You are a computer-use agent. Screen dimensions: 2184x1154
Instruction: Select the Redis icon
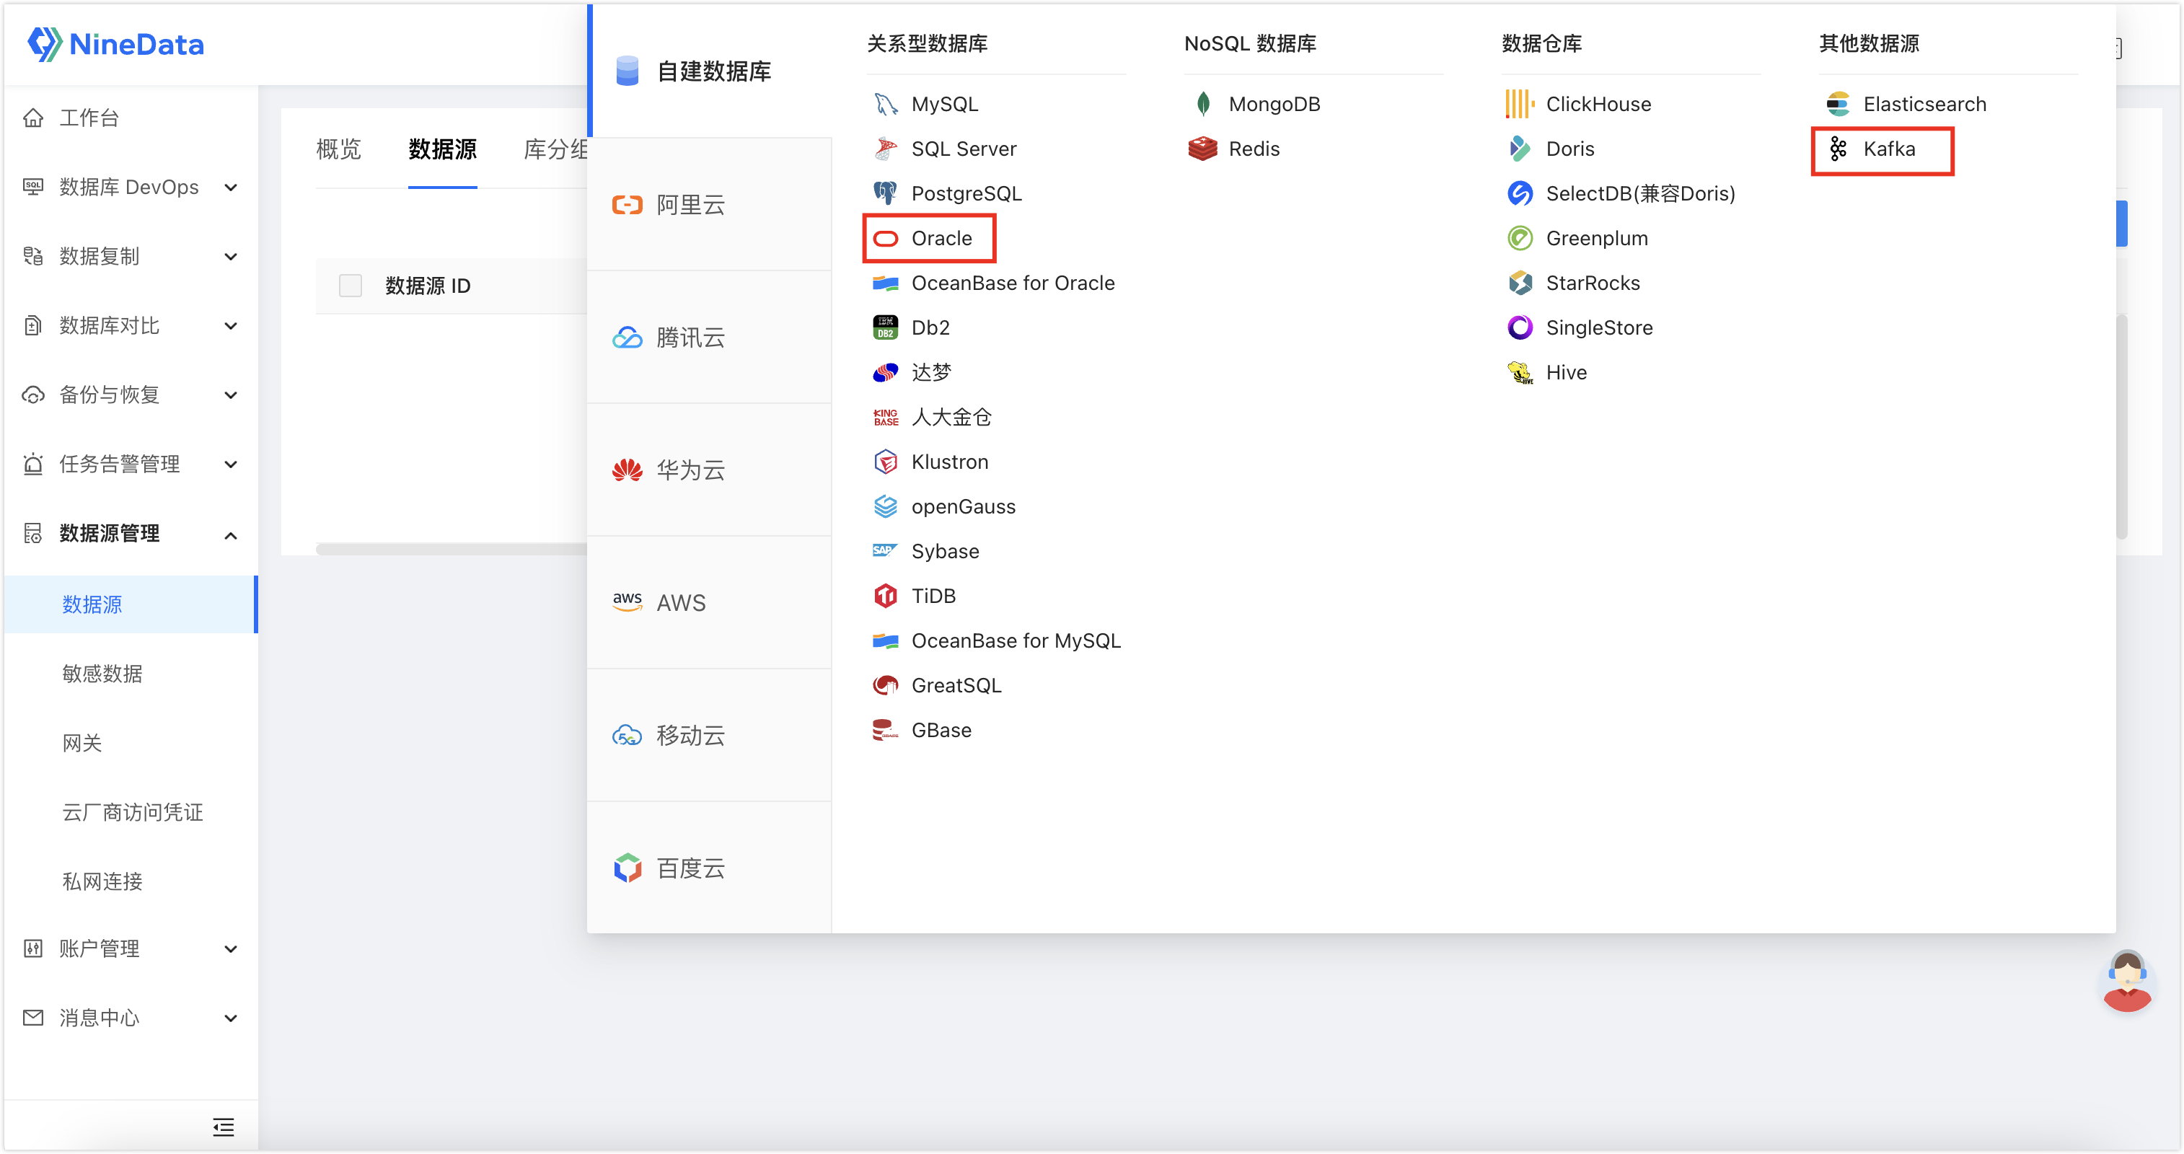coord(1202,149)
